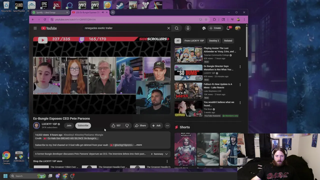
Task: Open #DestinyTheGame hashtag link
Action: (84, 135)
